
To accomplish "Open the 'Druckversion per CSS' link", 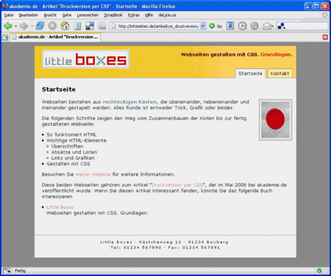I will [x=177, y=185].
